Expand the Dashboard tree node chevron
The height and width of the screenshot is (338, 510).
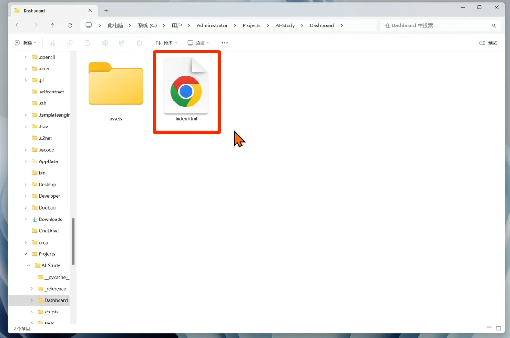coord(32,300)
